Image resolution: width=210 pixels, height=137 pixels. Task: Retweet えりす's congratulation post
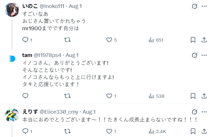click(68, 131)
